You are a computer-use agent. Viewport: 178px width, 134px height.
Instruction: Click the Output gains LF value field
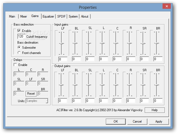pyautogui.click(x=63, y=101)
